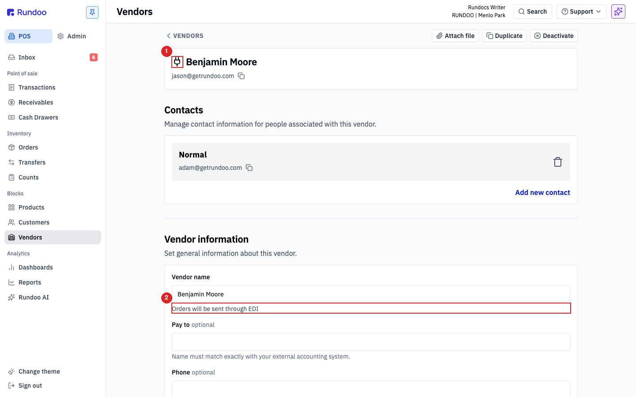Click the Customers people icon
636x397 pixels.
pos(11,222)
